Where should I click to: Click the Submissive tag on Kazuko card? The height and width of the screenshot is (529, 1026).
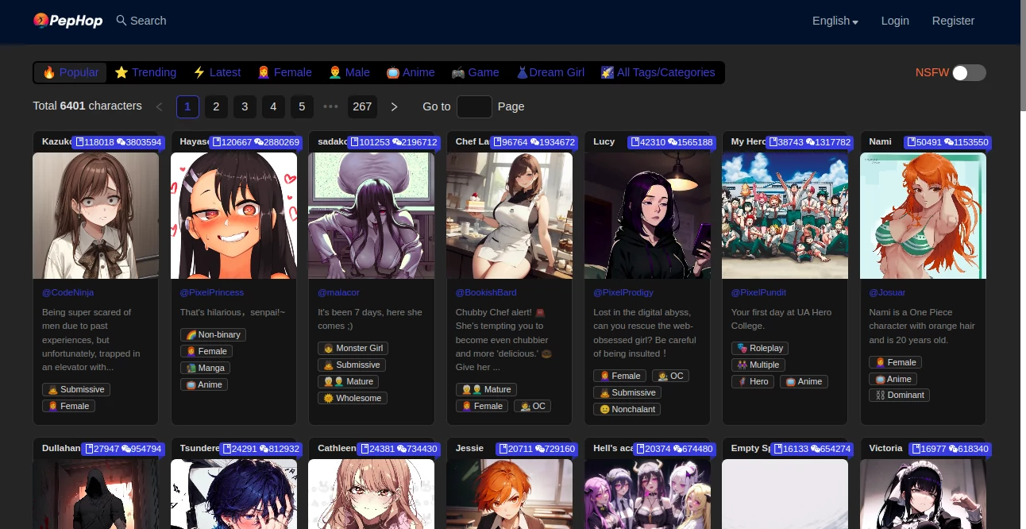76,389
